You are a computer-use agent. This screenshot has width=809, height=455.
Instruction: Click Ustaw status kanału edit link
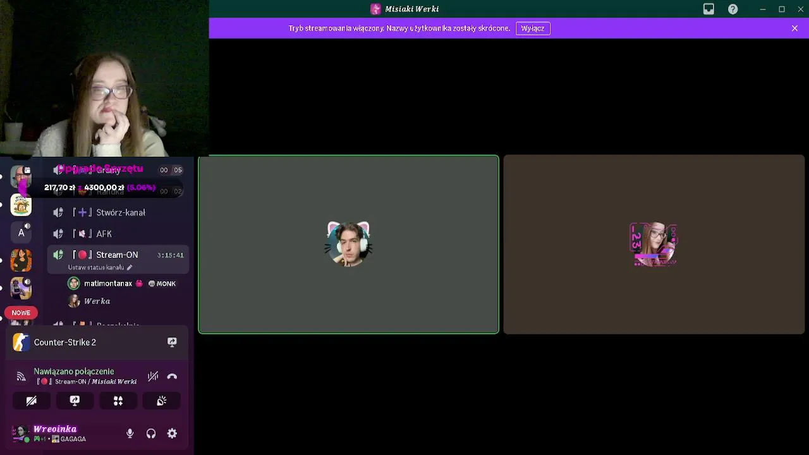point(100,267)
